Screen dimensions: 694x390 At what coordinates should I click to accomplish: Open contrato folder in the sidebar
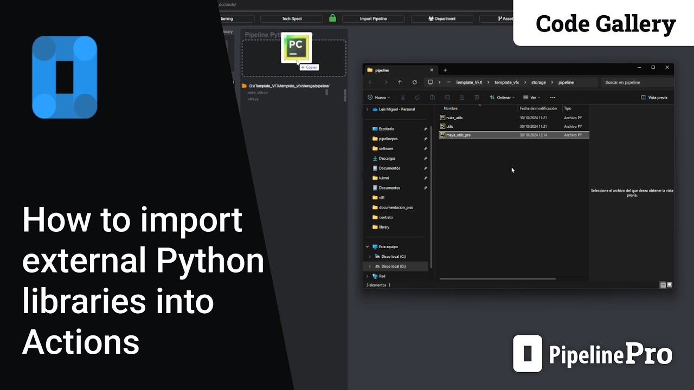coord(386,217)
